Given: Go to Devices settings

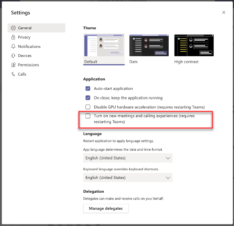Looking at the screenshot, I should click(36, 56).
